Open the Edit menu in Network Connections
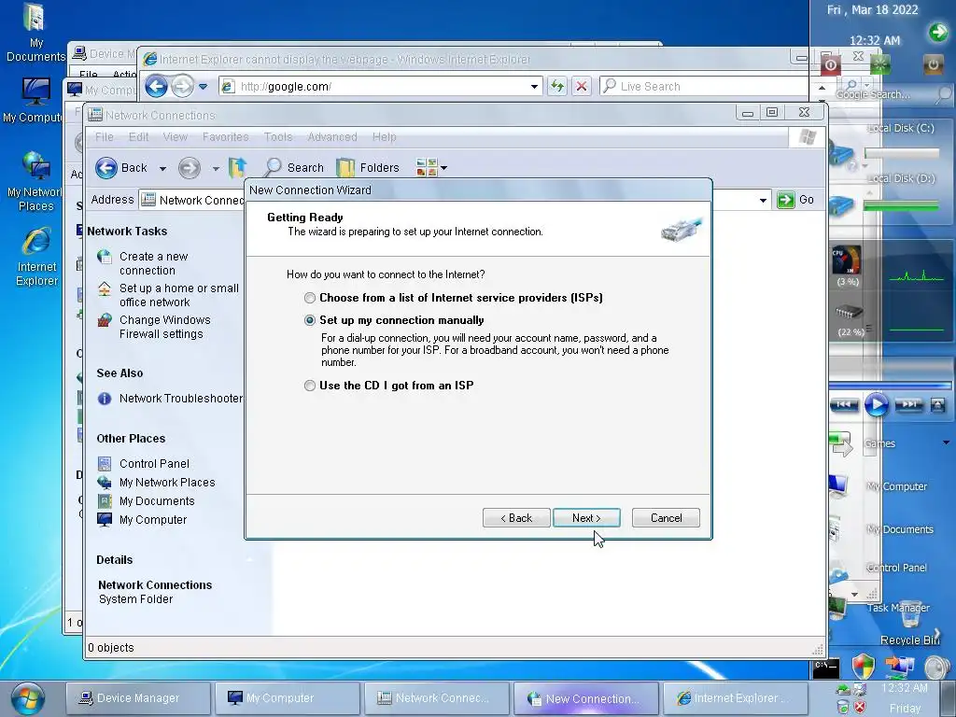 (138, 136)
